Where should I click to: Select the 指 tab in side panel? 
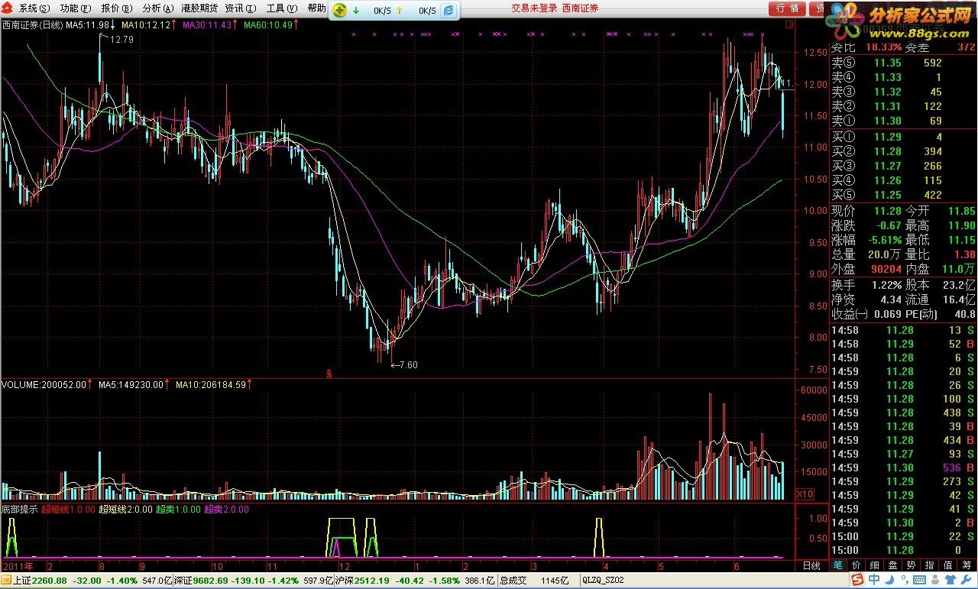[929, 565]
